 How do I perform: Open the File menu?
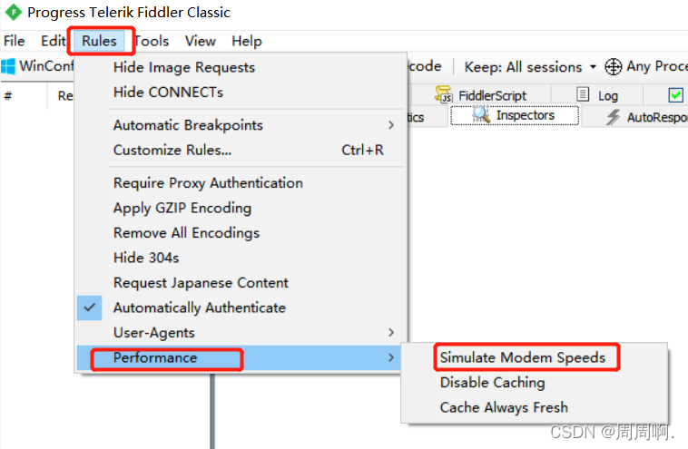[15, 41]
